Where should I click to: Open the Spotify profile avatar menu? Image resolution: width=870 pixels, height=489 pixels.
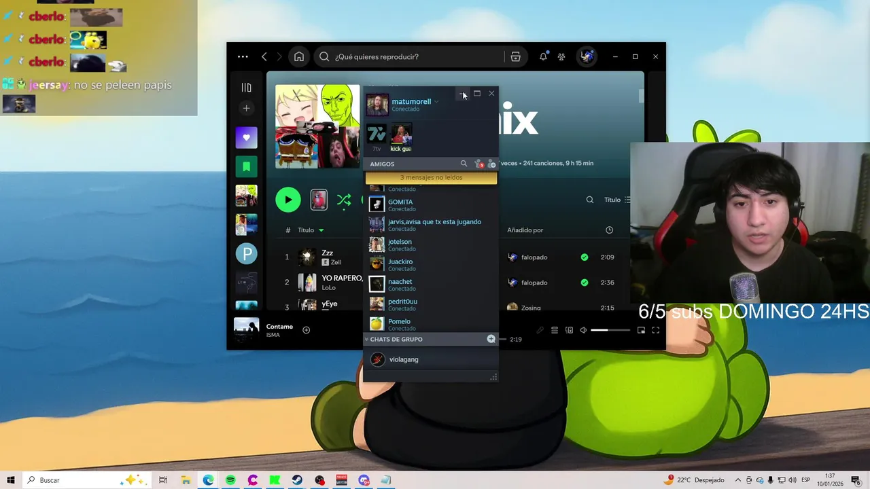[x=587, y=57]
